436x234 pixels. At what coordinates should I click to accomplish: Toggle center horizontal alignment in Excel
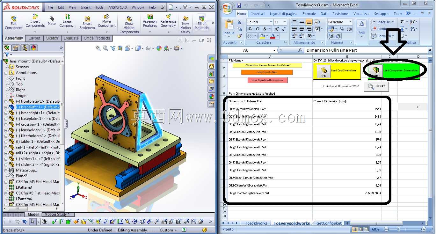[x=302, y=29]
